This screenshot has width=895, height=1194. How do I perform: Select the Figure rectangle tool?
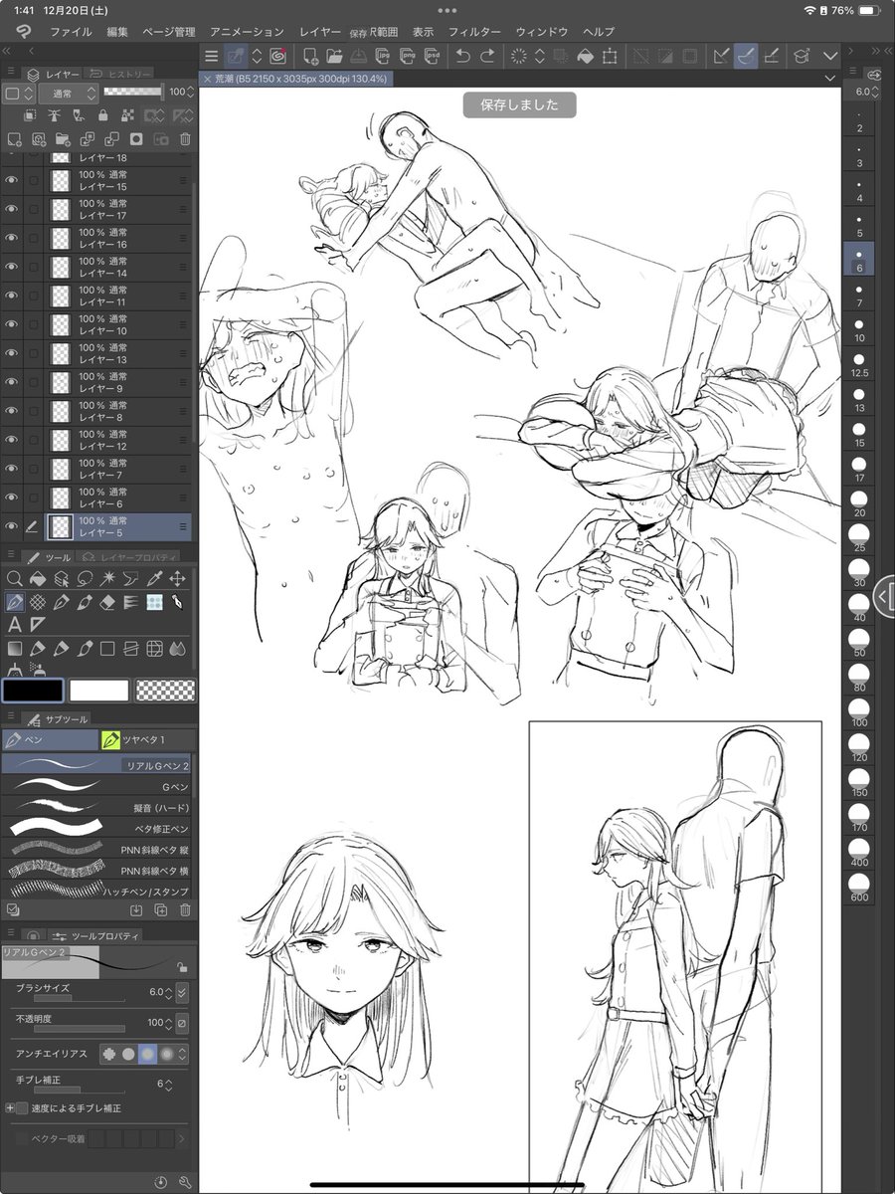(x=107, y=649)
